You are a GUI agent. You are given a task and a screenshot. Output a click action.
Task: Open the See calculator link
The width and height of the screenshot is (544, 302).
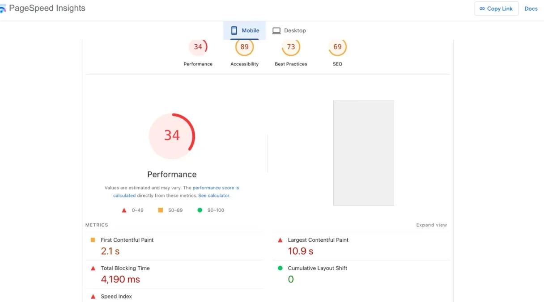click(x=214, y=195)
